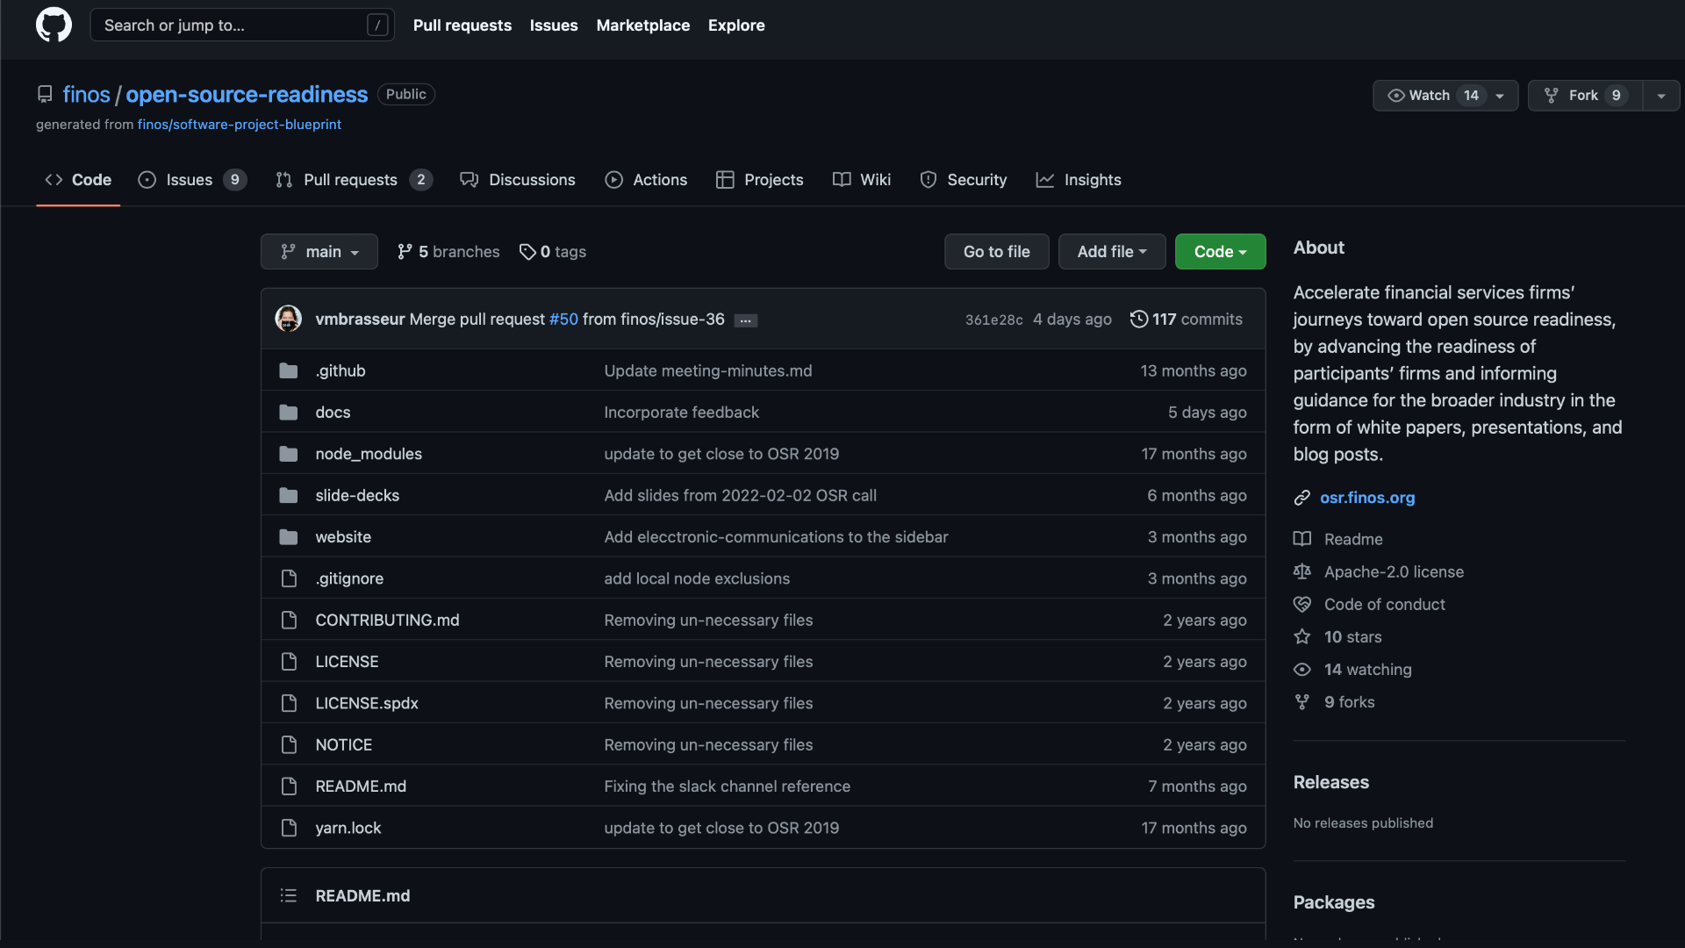Open the README.md file in list

(x=361, y=786)
